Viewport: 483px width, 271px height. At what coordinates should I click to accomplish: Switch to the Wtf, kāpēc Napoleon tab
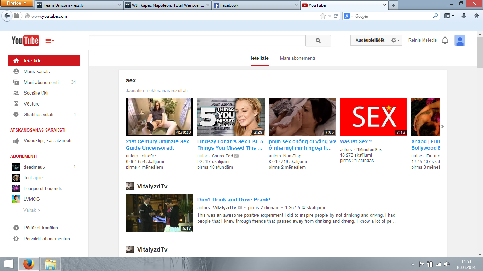[168, 5]
